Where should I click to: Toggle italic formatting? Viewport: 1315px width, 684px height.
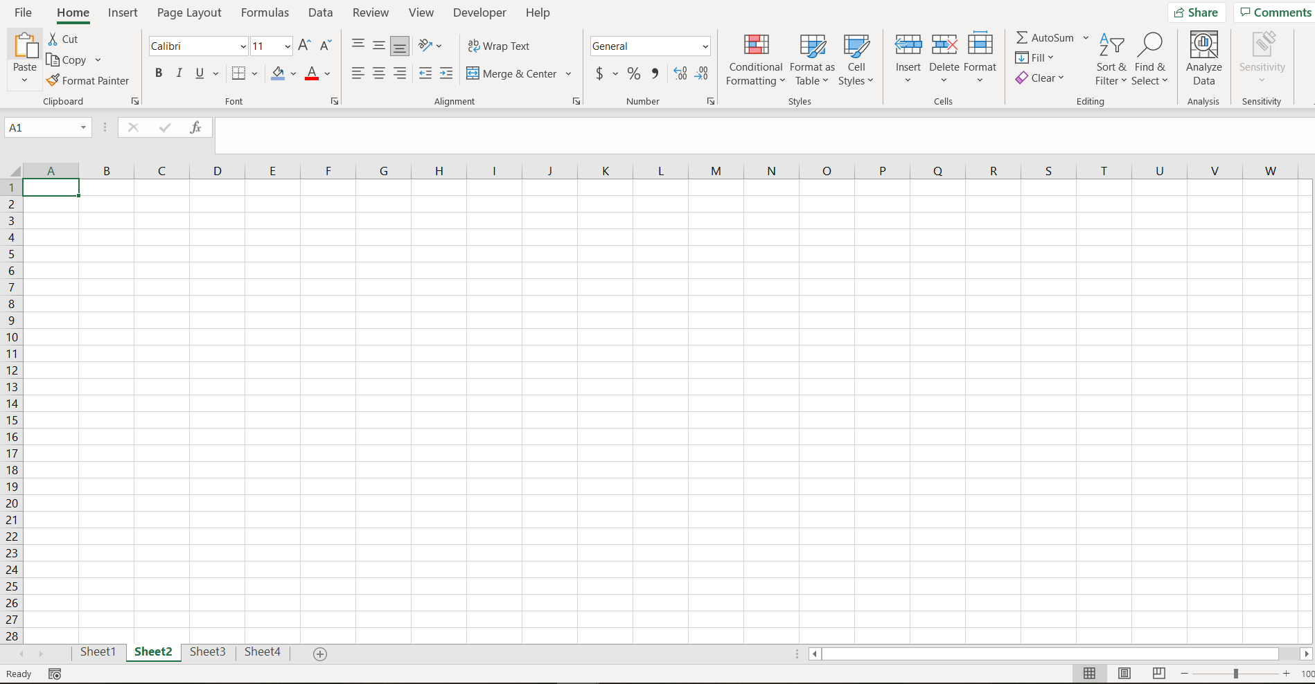(179, 73)
